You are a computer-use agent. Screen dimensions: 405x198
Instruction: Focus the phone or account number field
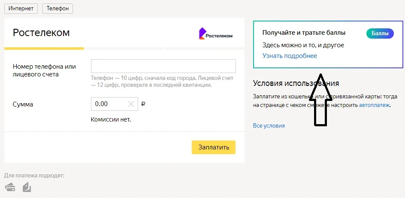[163, 66]
